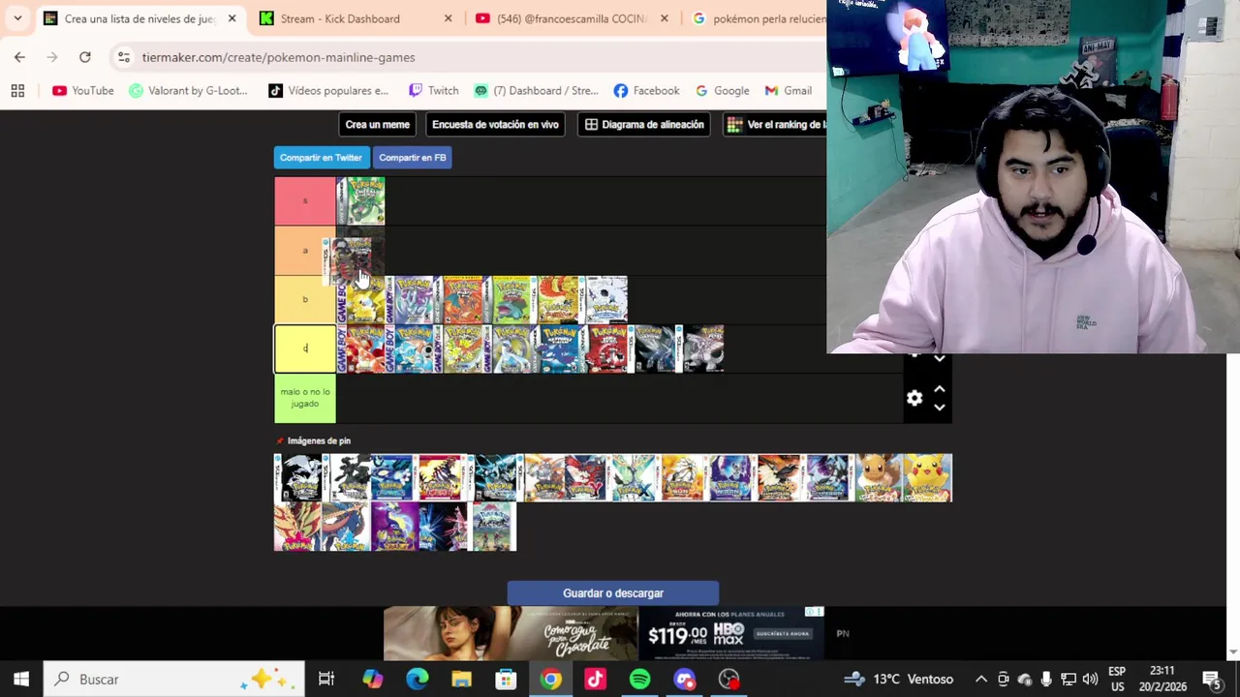Select Pokémon Black cover in pin images
This screenshot has width=1240, height=697.
[x=298, y=478]
